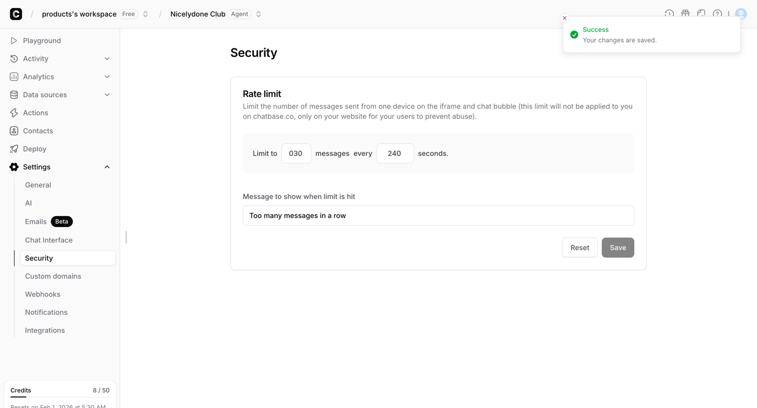757x408 pixels.
Task: Open the history clock icon in header
Action: (x=669, y=14)
